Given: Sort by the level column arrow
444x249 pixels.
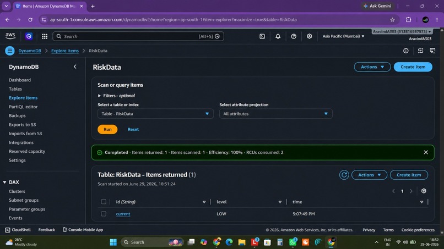Looking at the screenshot, I should point(280,202).
